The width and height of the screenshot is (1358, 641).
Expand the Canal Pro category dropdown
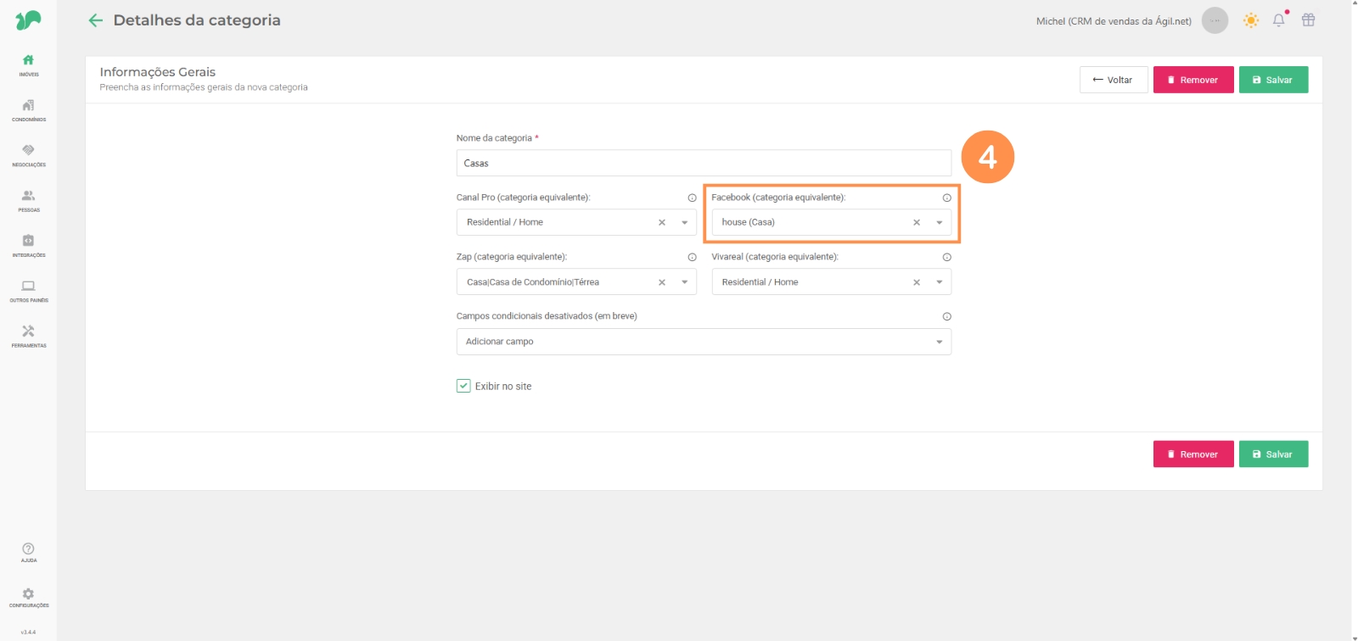685,223
